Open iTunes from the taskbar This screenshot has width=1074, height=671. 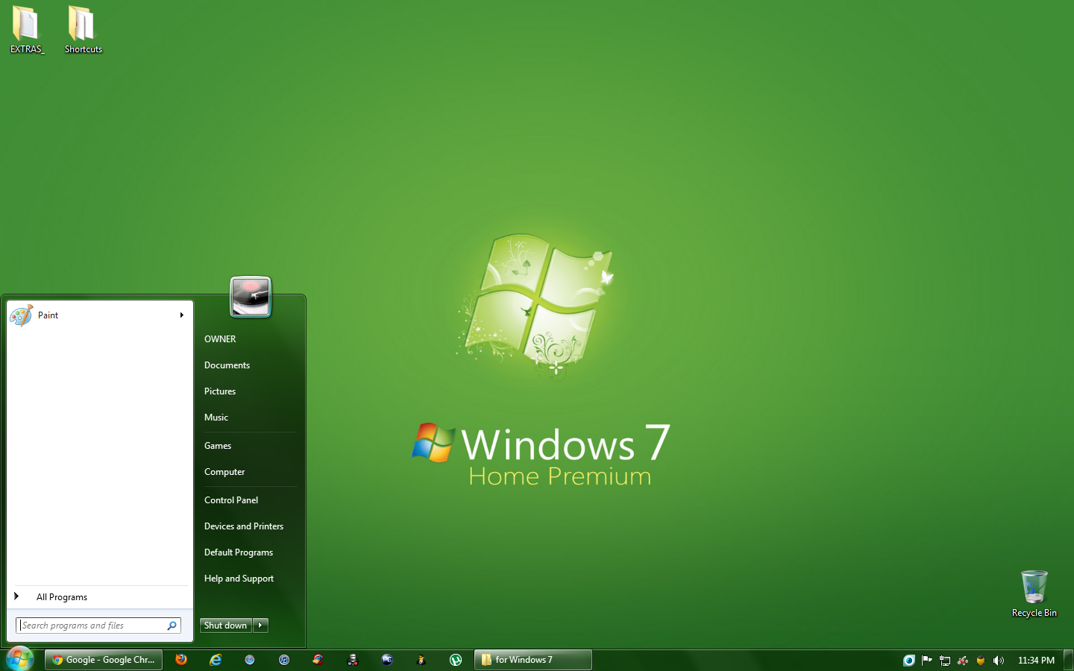point(284,660)
